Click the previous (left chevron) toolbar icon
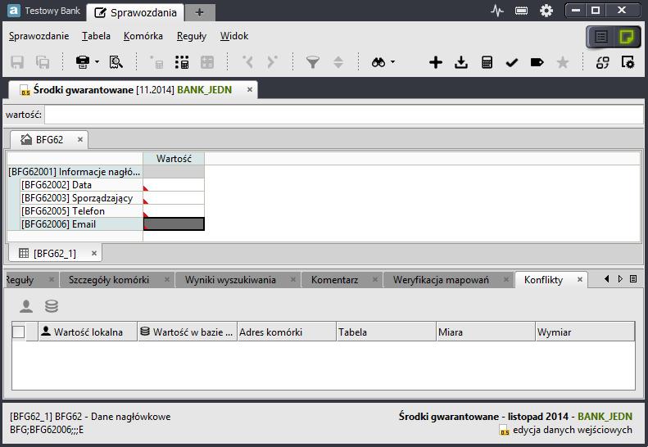The width and height of the screenshot is (648, 447). point(247,62)
